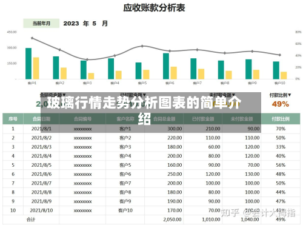The height and width of the screenshot is (225, 303).
Task: Select the 付款比例 table column header
Action: pyautogui.click(x=281, y=119)
